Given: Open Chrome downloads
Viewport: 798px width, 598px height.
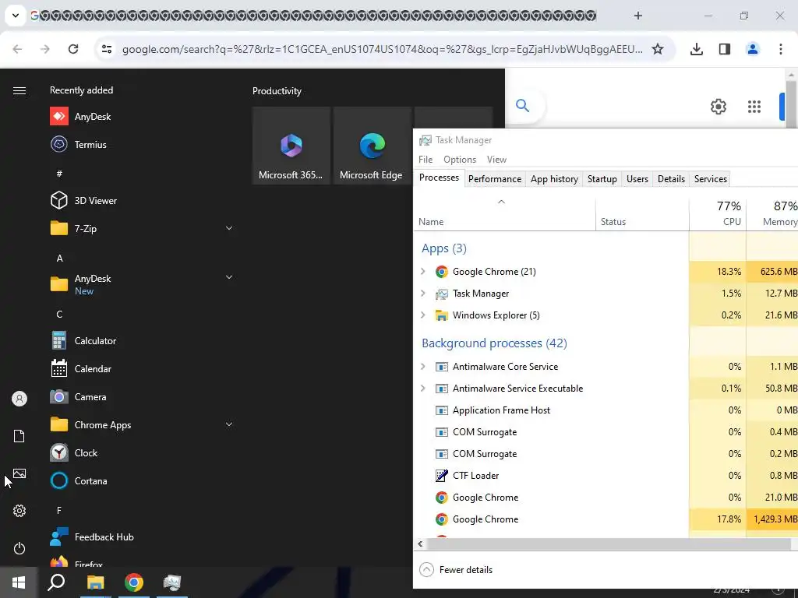Looking at the screenshot, I should tap(696, 49).
